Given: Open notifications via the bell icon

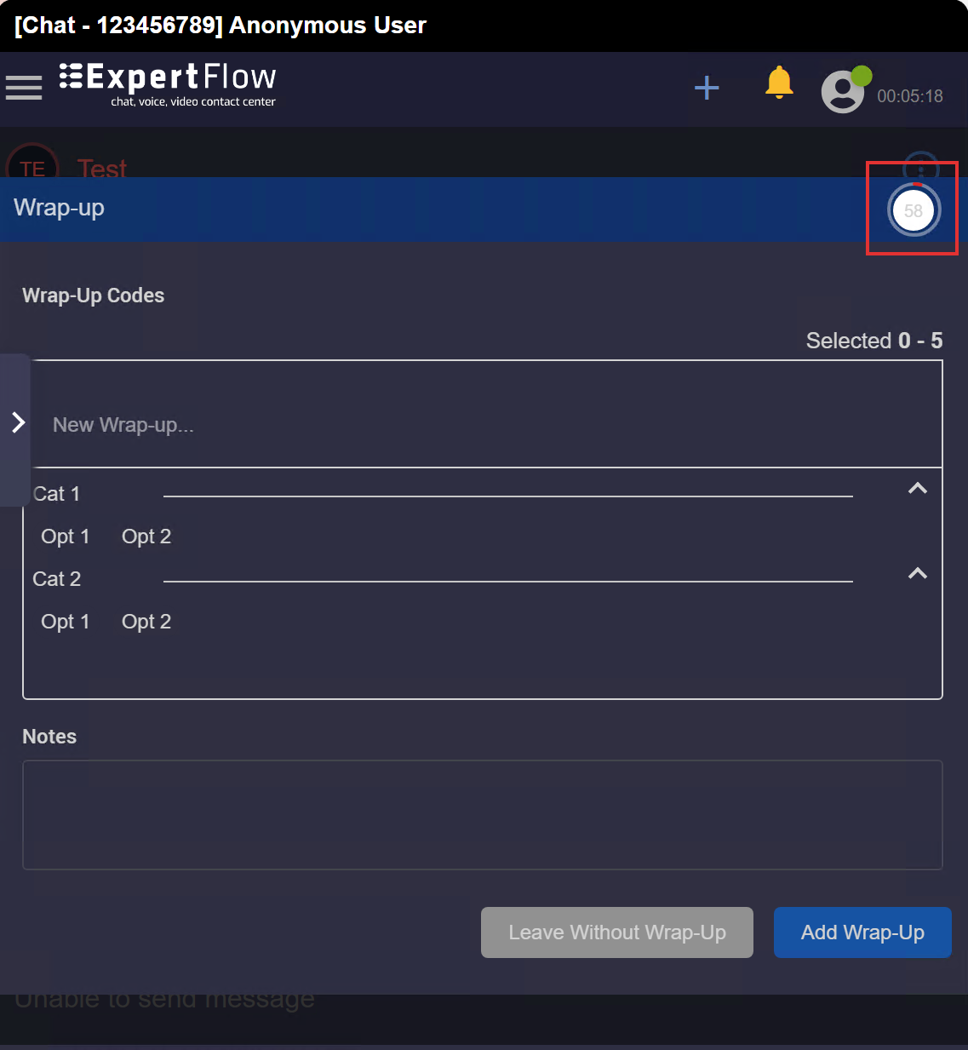Looking at the screenshot, I should tap(778, 83).
